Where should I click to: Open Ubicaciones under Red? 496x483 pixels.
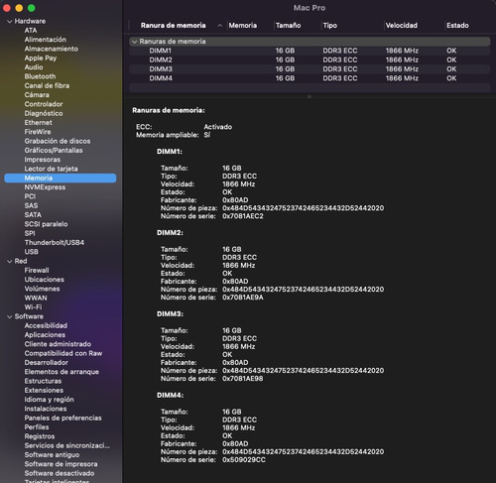pyautogui.click(x=44, y=280)
